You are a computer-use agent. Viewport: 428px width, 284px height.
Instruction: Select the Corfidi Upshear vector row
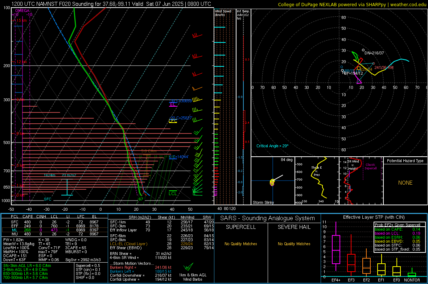141,279
